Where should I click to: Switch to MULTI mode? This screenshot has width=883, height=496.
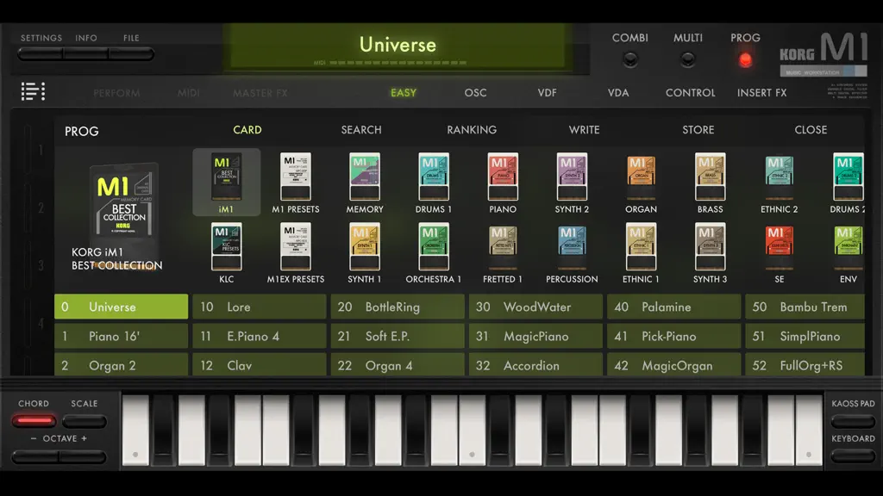click(x=687, y=59)
